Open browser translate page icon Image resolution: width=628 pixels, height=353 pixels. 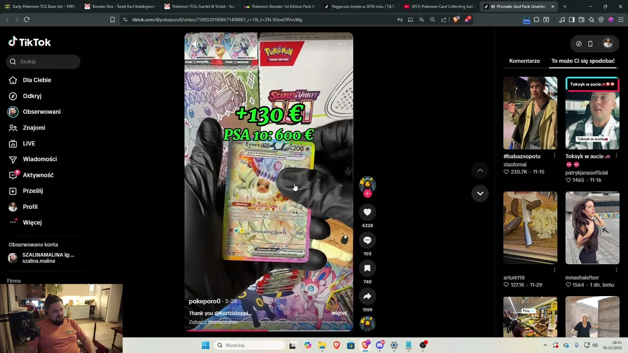(421, 20)
